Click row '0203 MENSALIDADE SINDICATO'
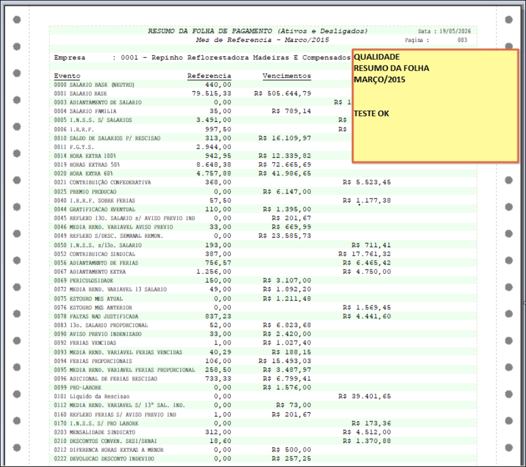Image resolution: width=526 pixels, height=467 pixels. click(94, 432)
